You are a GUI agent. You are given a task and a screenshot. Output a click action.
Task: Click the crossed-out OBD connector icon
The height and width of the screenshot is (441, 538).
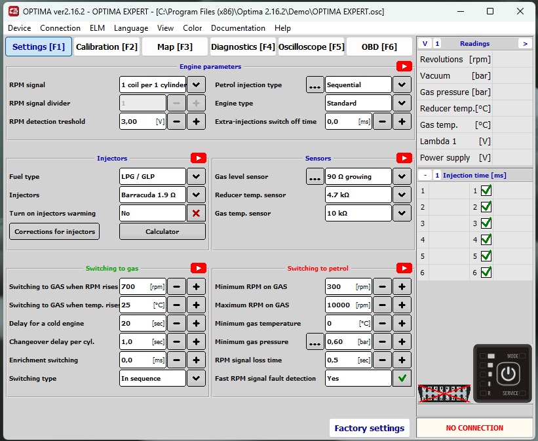pos(444,392)
